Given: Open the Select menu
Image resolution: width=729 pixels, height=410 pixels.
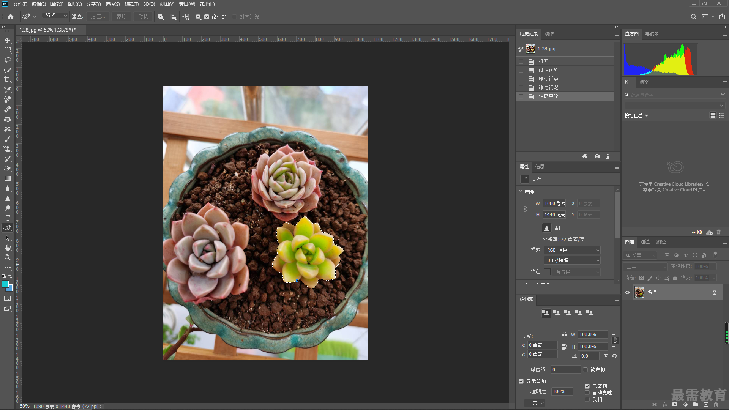Looking at the screenshot, I should [x=112, y=4].
